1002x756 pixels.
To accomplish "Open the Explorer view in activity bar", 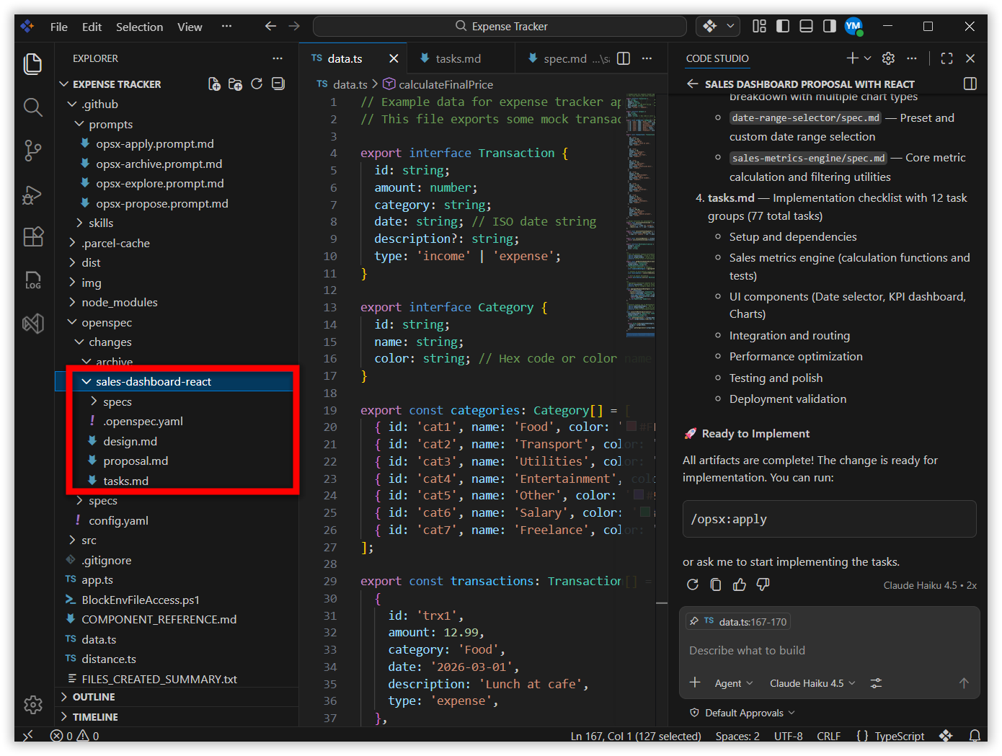I will pyautogui.click(x=33, y=63).
